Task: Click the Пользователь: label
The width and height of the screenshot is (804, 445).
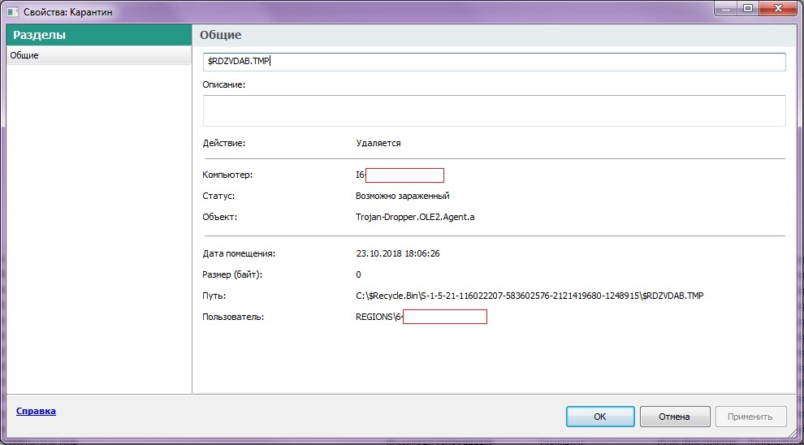Action: 233,318
